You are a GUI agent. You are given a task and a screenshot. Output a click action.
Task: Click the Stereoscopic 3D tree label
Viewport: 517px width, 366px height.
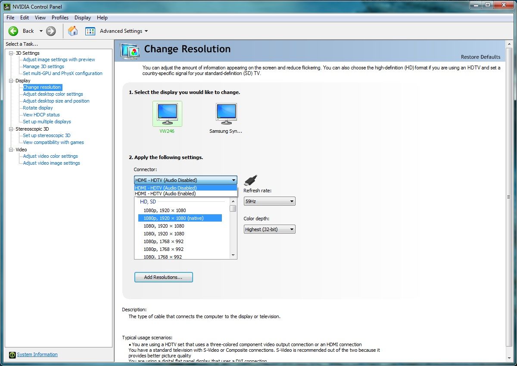pyautogui.click(x=32, y=129)
